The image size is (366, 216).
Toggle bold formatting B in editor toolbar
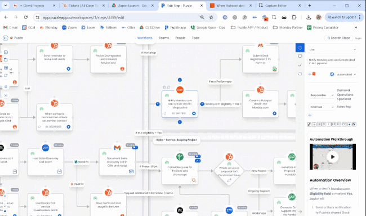tap(324, 124)
